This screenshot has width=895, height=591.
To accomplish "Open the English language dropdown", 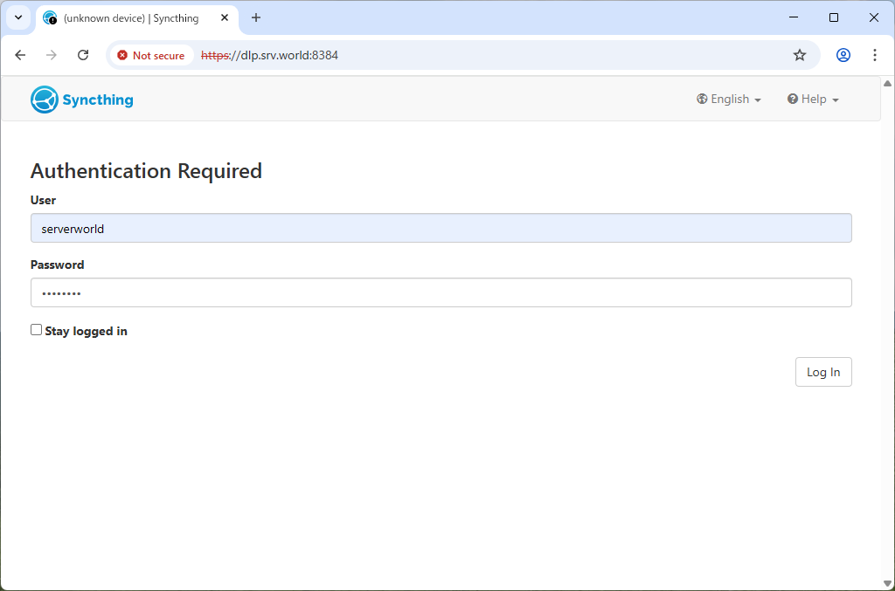I will (x=729, y=100).
